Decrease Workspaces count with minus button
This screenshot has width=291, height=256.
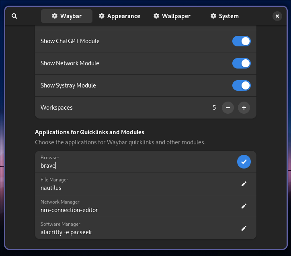(x=228, y=108)
